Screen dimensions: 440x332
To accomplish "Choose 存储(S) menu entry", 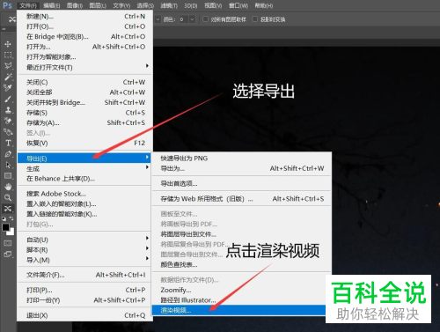I will click(x=85, y=113).
